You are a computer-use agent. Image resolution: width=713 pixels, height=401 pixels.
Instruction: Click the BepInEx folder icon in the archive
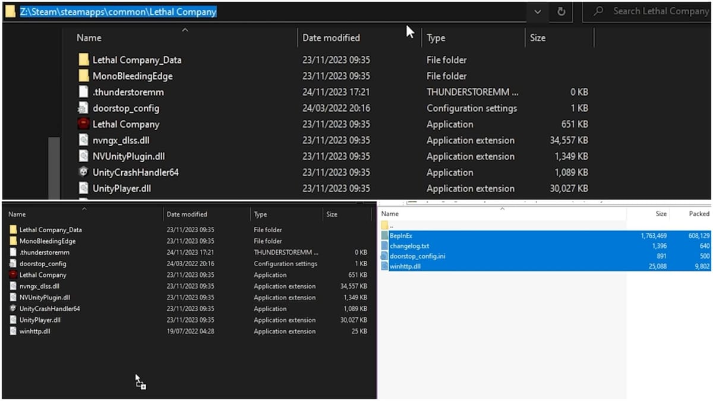click(384, 236)
